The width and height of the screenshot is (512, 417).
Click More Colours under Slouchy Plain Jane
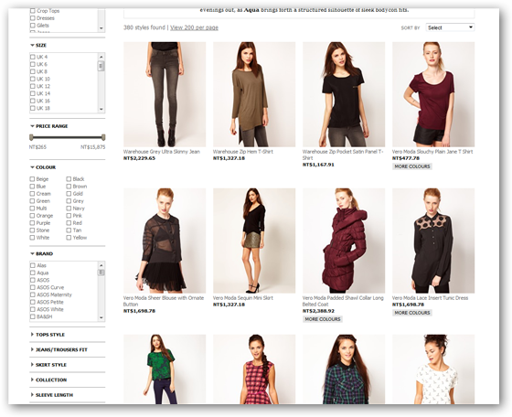412,166
